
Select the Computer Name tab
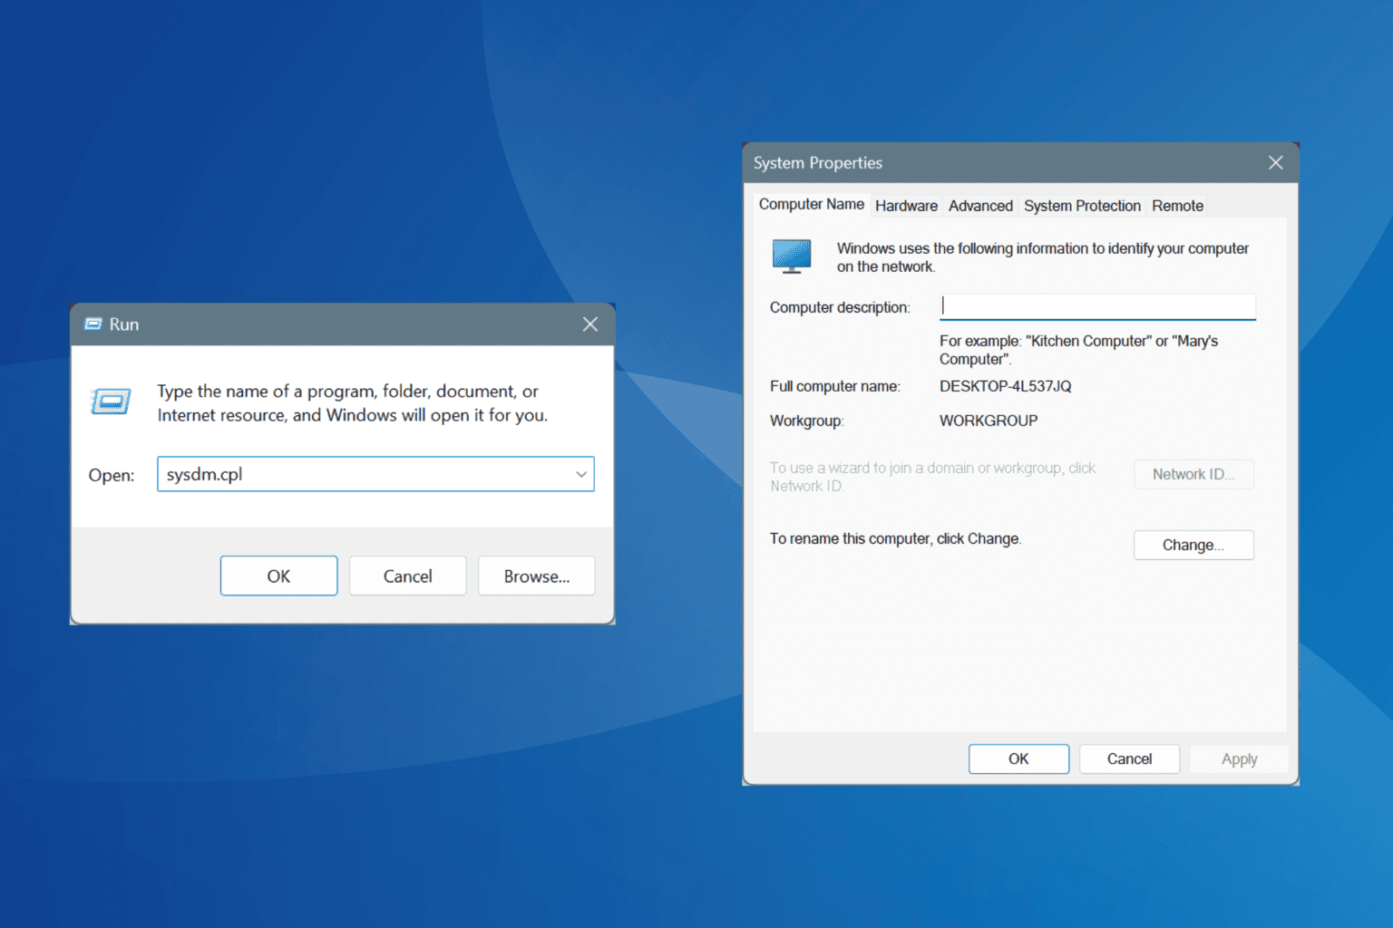pyautogui.click(x=812, y=205)
